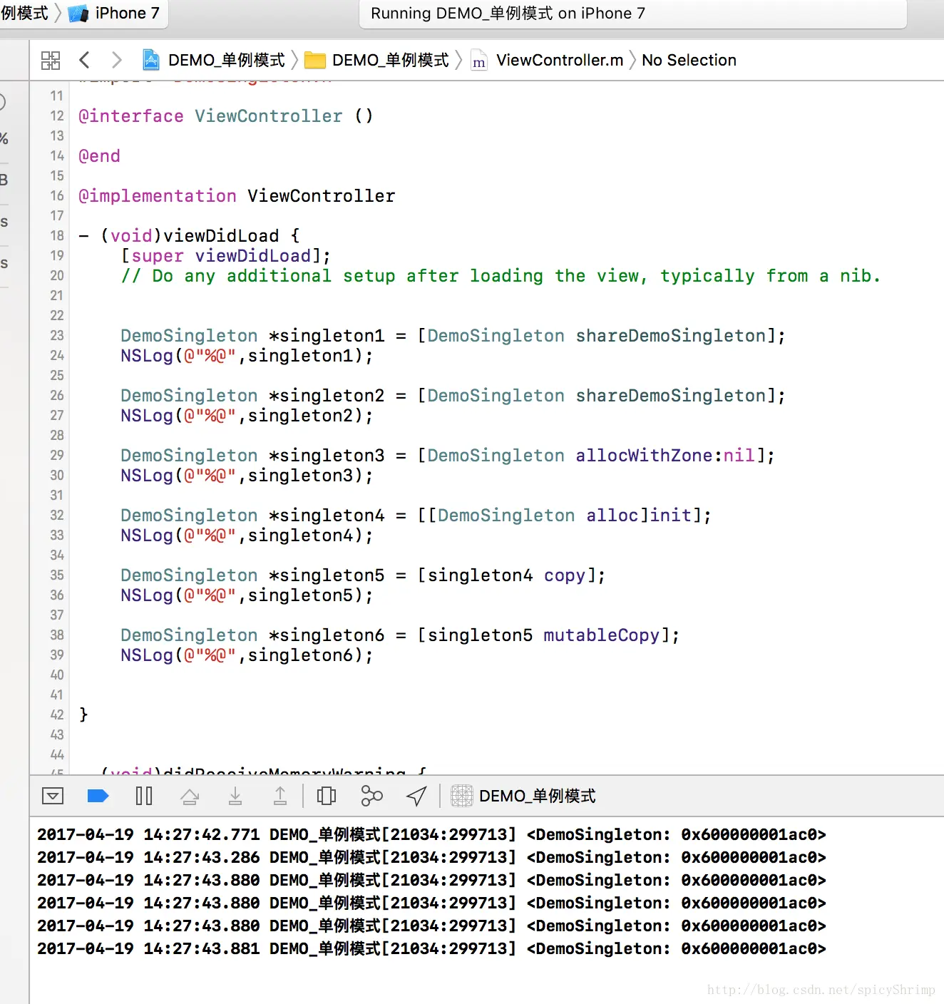Click gutter line number 23 to add breakpoint

[57, 335]
